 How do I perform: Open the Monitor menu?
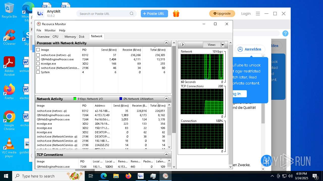point(50,30)
